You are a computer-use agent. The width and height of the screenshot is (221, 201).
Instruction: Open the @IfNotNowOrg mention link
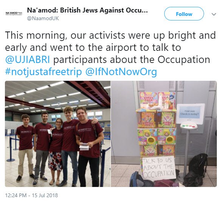click(x=121, y=72)
